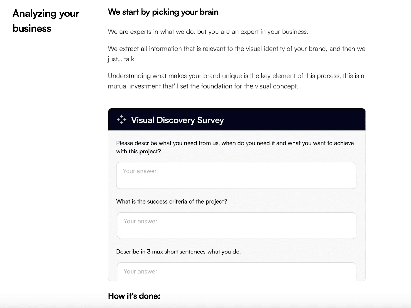Image resolution: width=411 pixels, height=308 pixels.
Task: Click the Visual Discovery Survey title text
Action: click(177, 120)
